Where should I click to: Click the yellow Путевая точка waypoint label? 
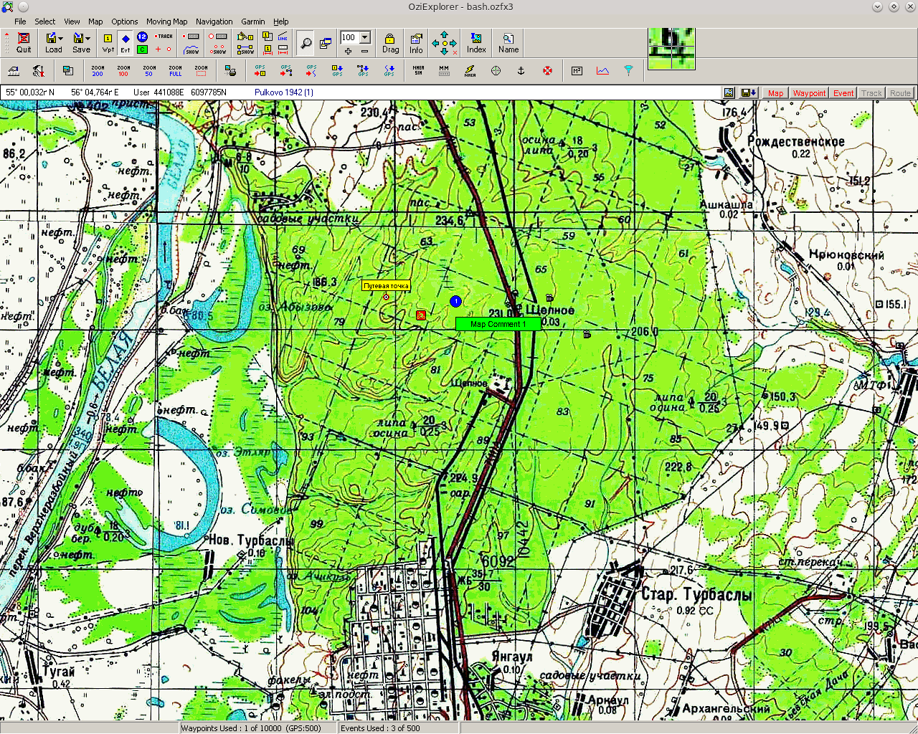click(386, 286)
